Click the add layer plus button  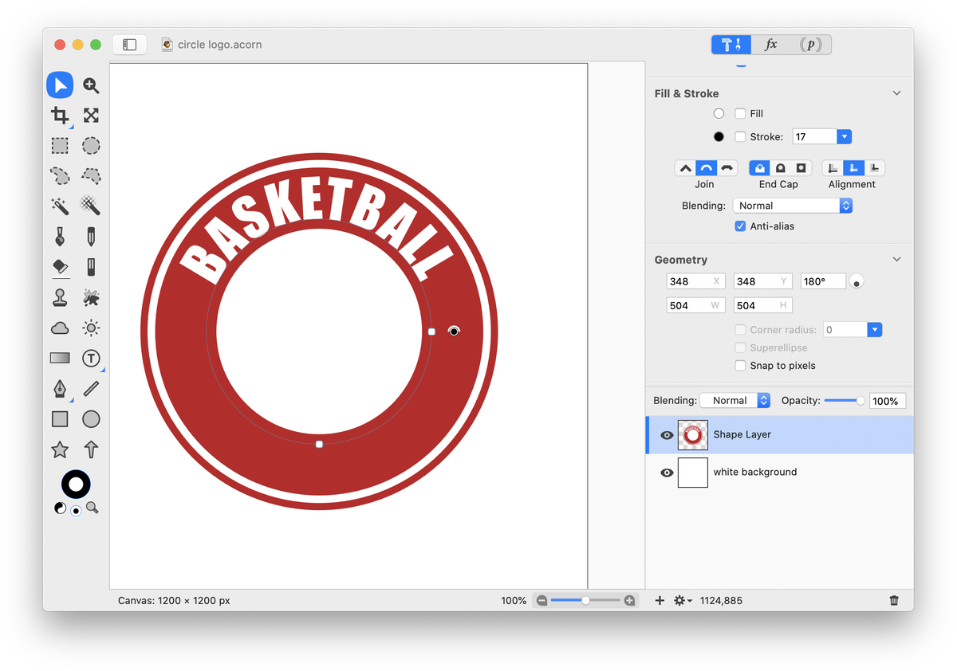(x=660, y=600)
